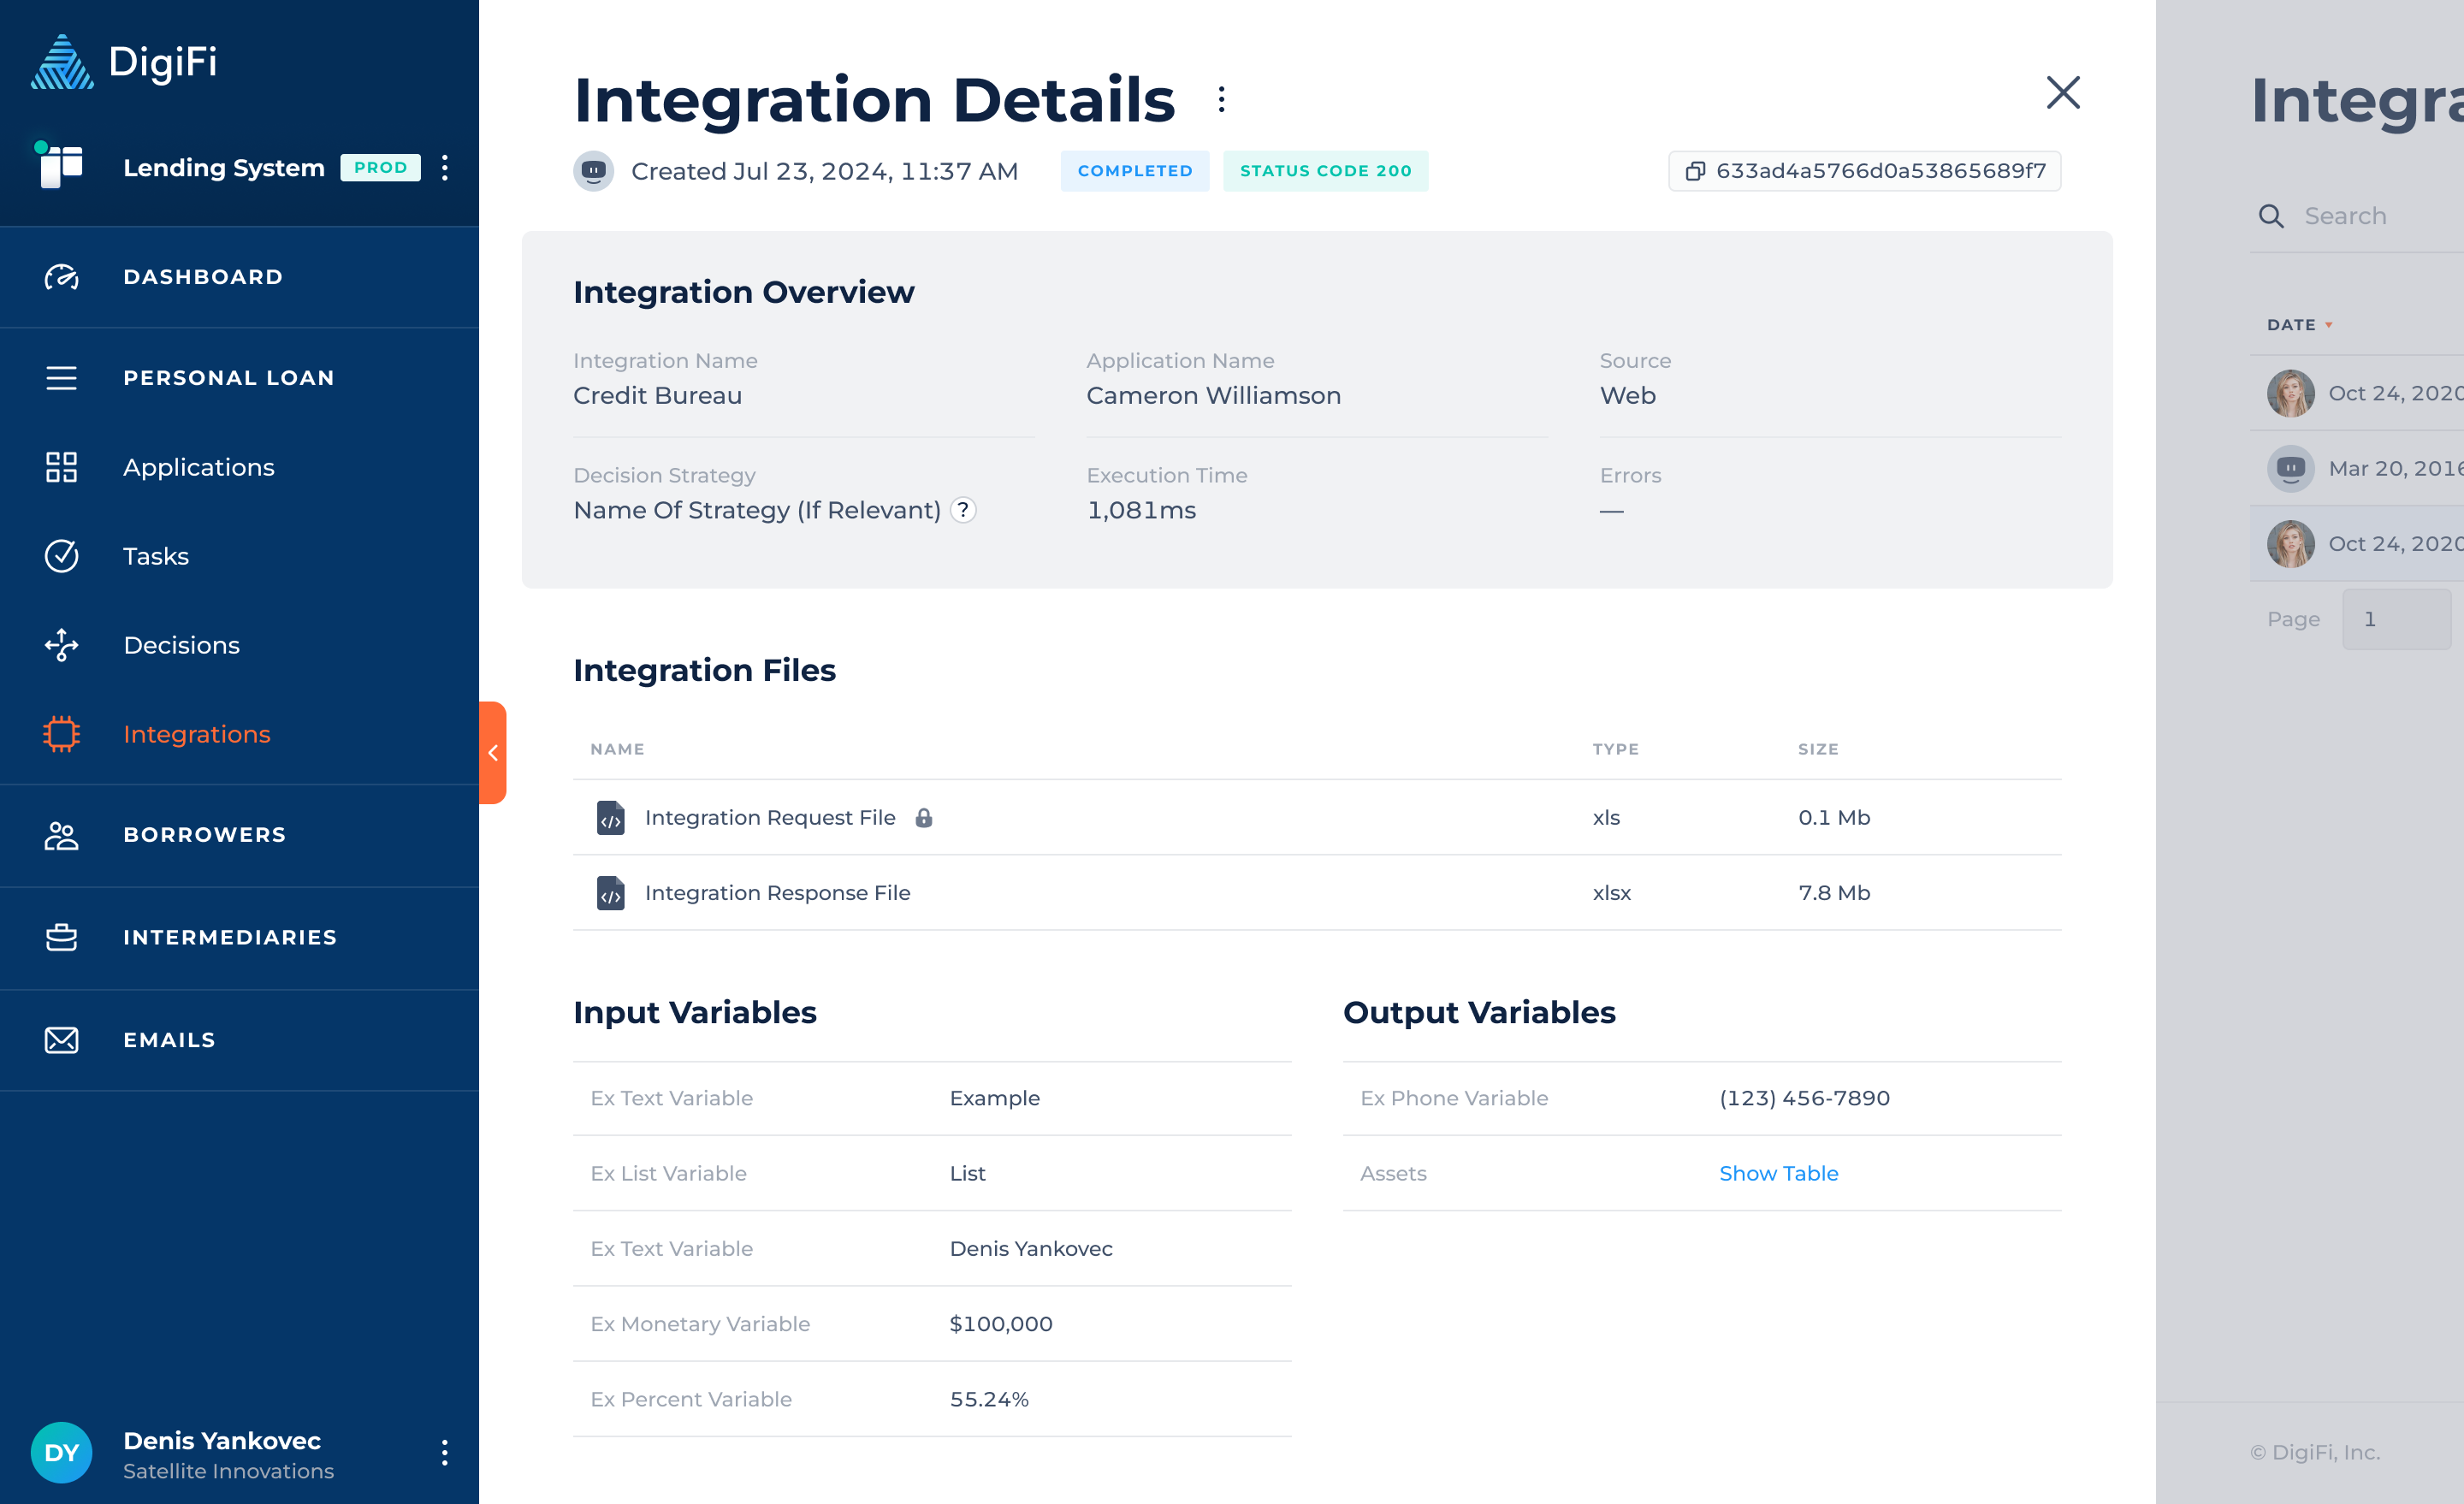Click Show Table for Assets output variable
This screenshot has width=2464, height=1504.
1779,1173
